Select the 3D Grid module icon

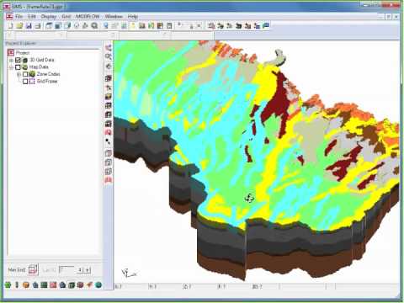pyautogui.click(x=72, y=285)
